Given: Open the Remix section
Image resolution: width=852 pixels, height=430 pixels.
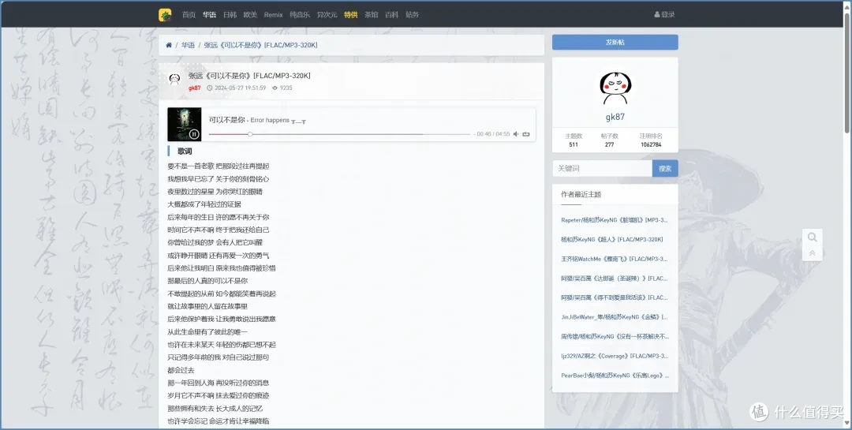Looking at the screenshot, I should click(273, 15).
